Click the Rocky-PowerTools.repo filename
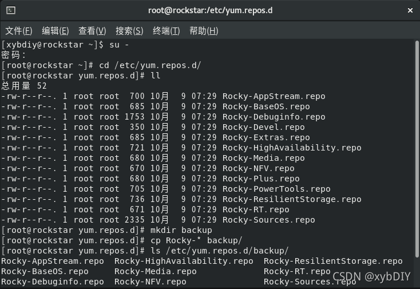This screenshot has height=289, width=420. point(276,189)
